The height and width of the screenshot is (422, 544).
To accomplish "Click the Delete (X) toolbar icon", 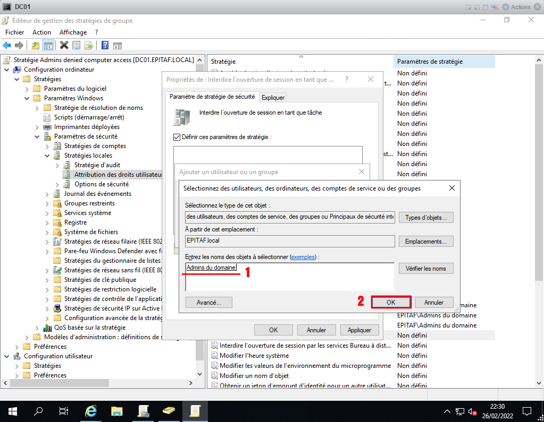I will [x=64, y=46].
